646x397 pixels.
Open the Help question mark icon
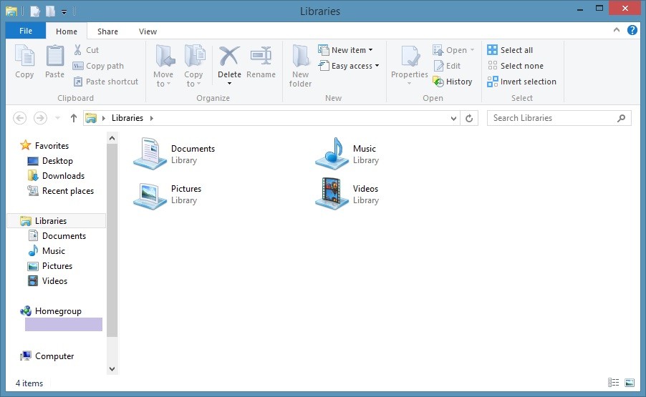click(632, 31)
